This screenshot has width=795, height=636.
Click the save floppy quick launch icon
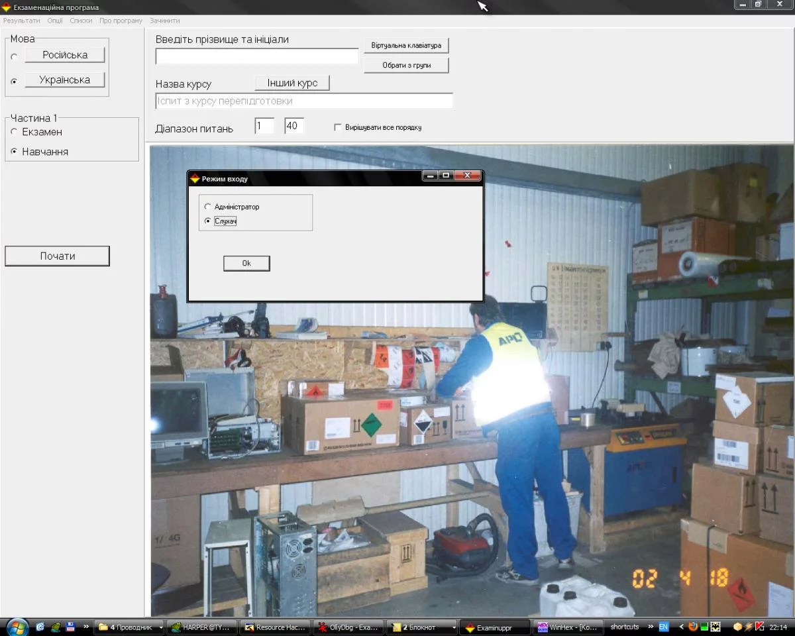click(70, 627)
